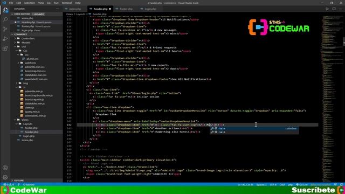
Task: Open the Run and Debug view
Action: point(5,39)
